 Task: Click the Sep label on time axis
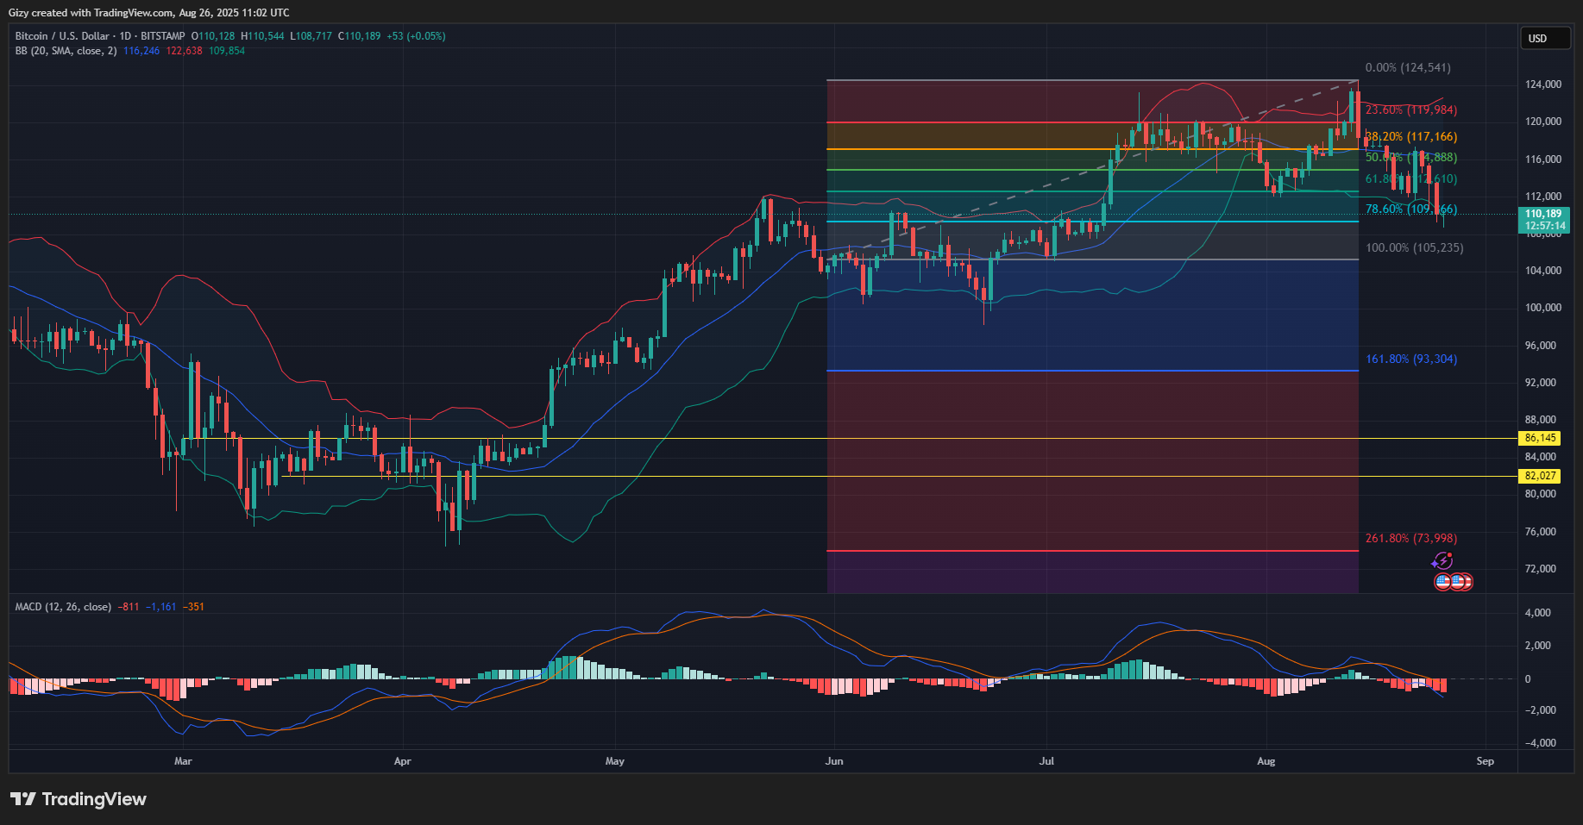coord(1485,761)
